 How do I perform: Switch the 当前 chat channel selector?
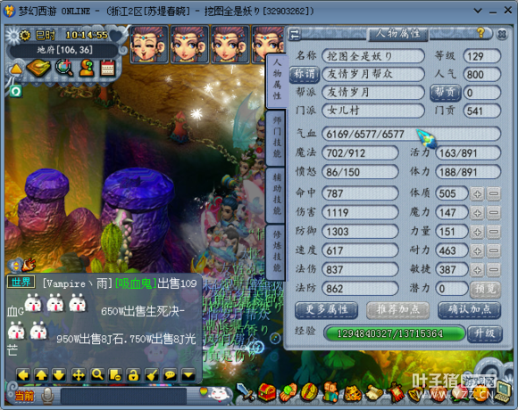(x=24, y=396)
